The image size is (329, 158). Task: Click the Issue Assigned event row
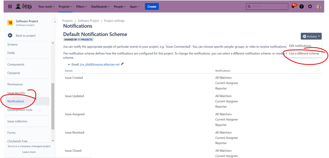pos(192,120)
